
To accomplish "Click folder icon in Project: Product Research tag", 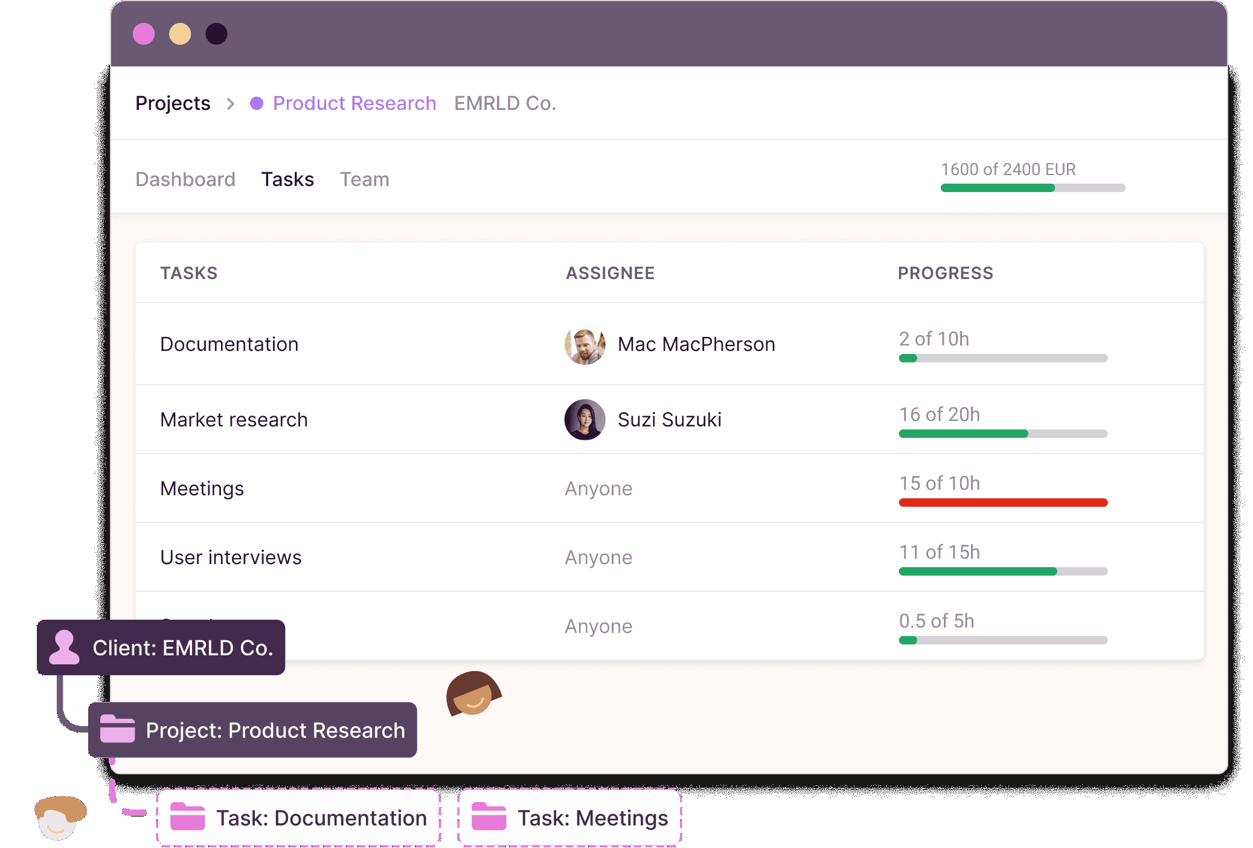I will (117, 730).
